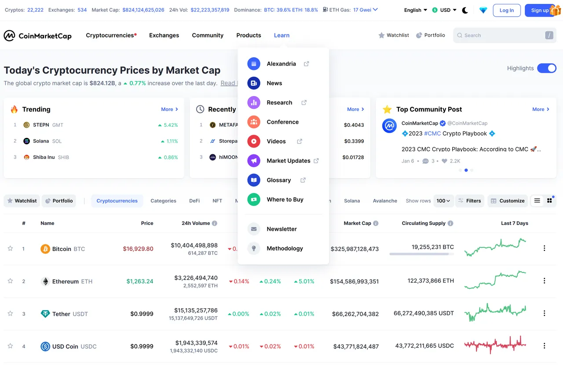Select the NFT tab
563x365 pixels.
click(x=217, y=201)
